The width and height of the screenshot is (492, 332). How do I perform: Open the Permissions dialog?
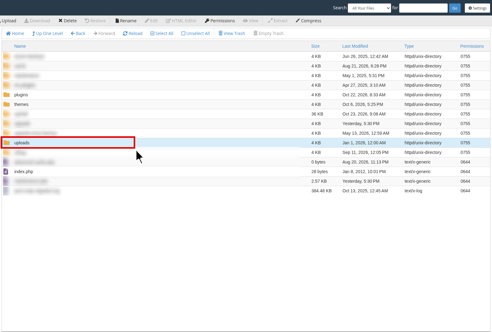coord(220,21)
